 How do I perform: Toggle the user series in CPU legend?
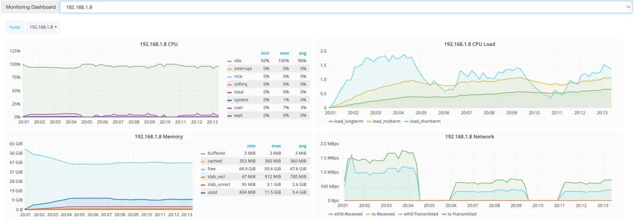238,108
